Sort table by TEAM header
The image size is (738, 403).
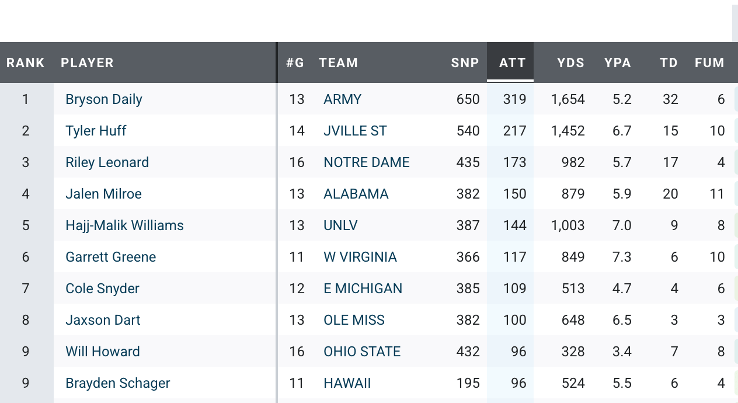[338, 62]
